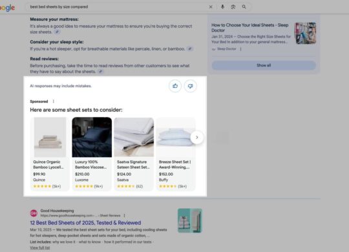
Task: Select Saatva Signature Sateen Sheet Set title
Action: pos(133,165)
